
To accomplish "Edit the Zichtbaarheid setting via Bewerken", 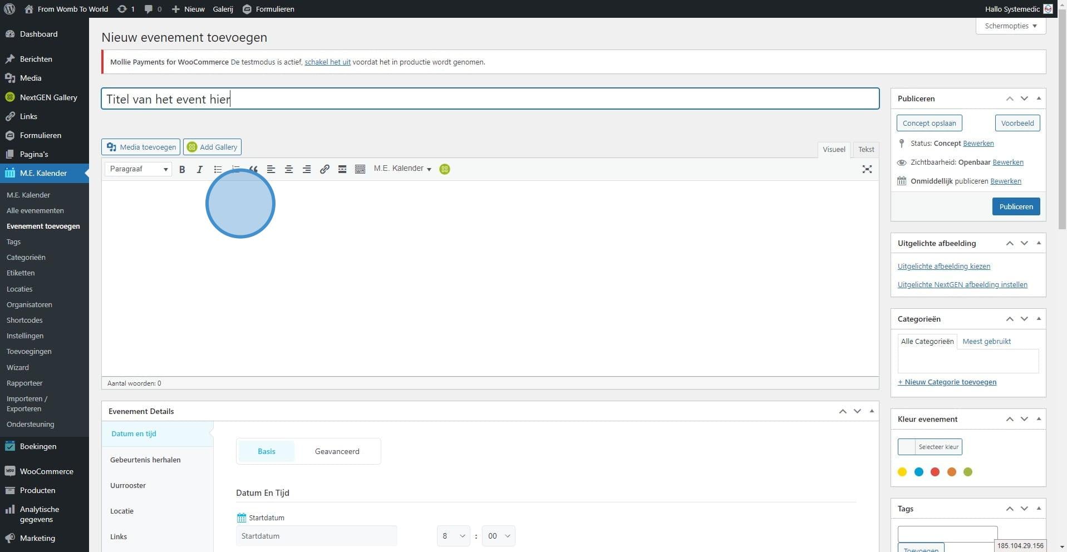I will click(x=1008, y=162).
